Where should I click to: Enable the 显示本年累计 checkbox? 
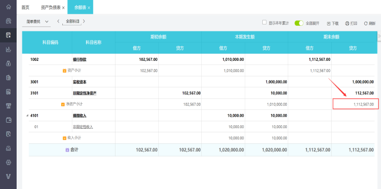pos(264,22)
